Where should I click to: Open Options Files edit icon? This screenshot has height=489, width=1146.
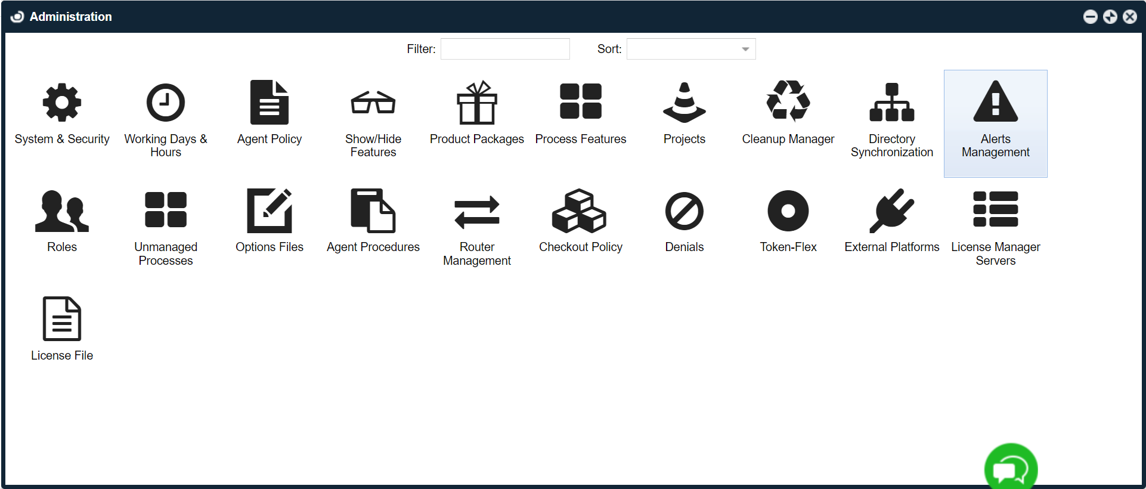pos(270,211)
